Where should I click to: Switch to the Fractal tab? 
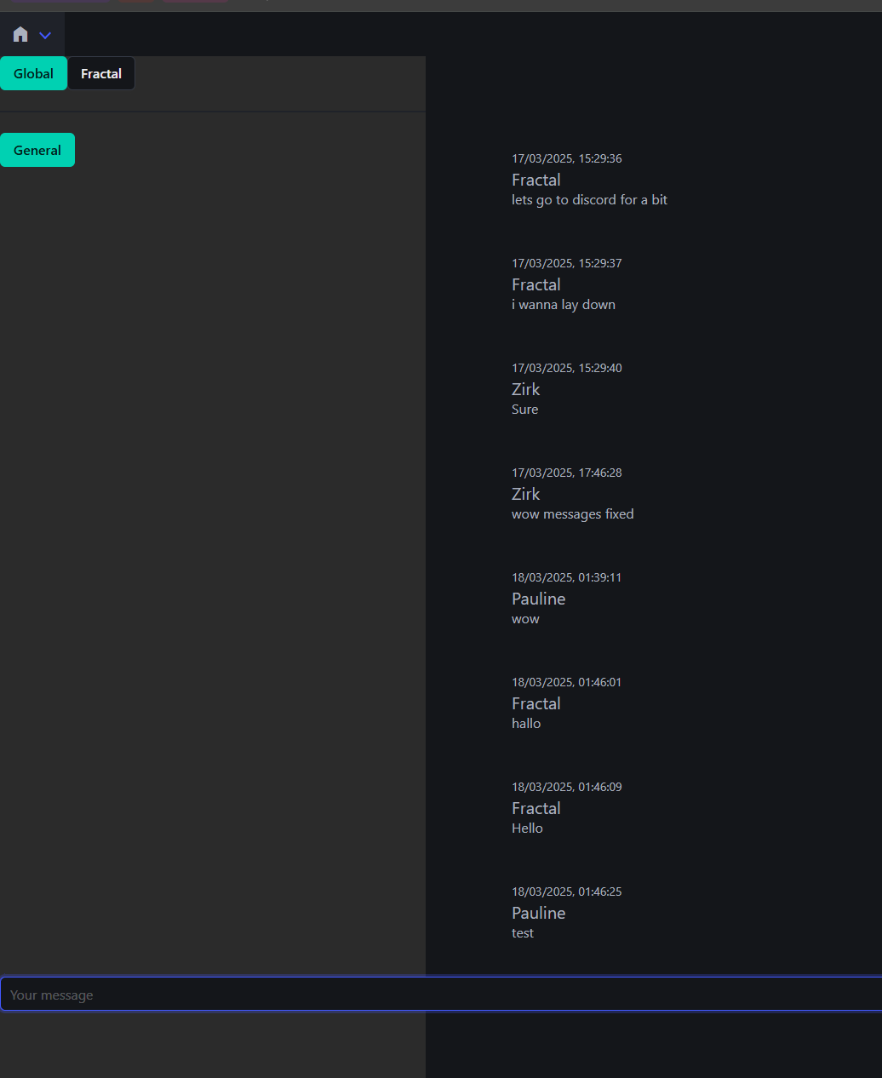coord(101,73)
